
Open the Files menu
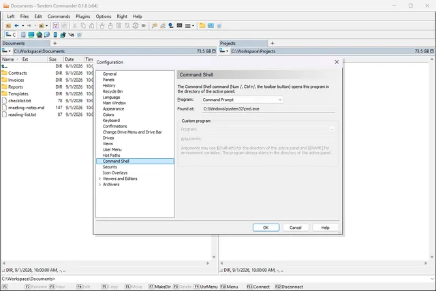point(25,16)
